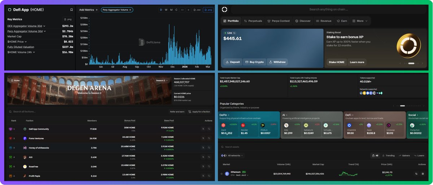Go to previous Popular Categories page arrow
Viewport: 433px width, 185px height.
click(394, 106)
